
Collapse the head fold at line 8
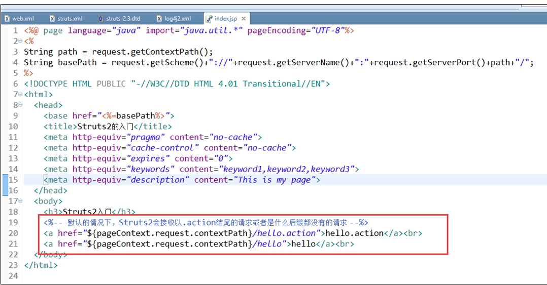(x=20, y=105)
